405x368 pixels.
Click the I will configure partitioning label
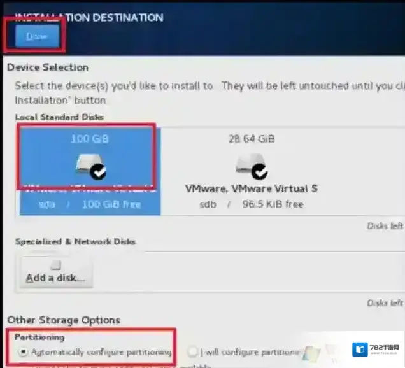coord(250,352)
